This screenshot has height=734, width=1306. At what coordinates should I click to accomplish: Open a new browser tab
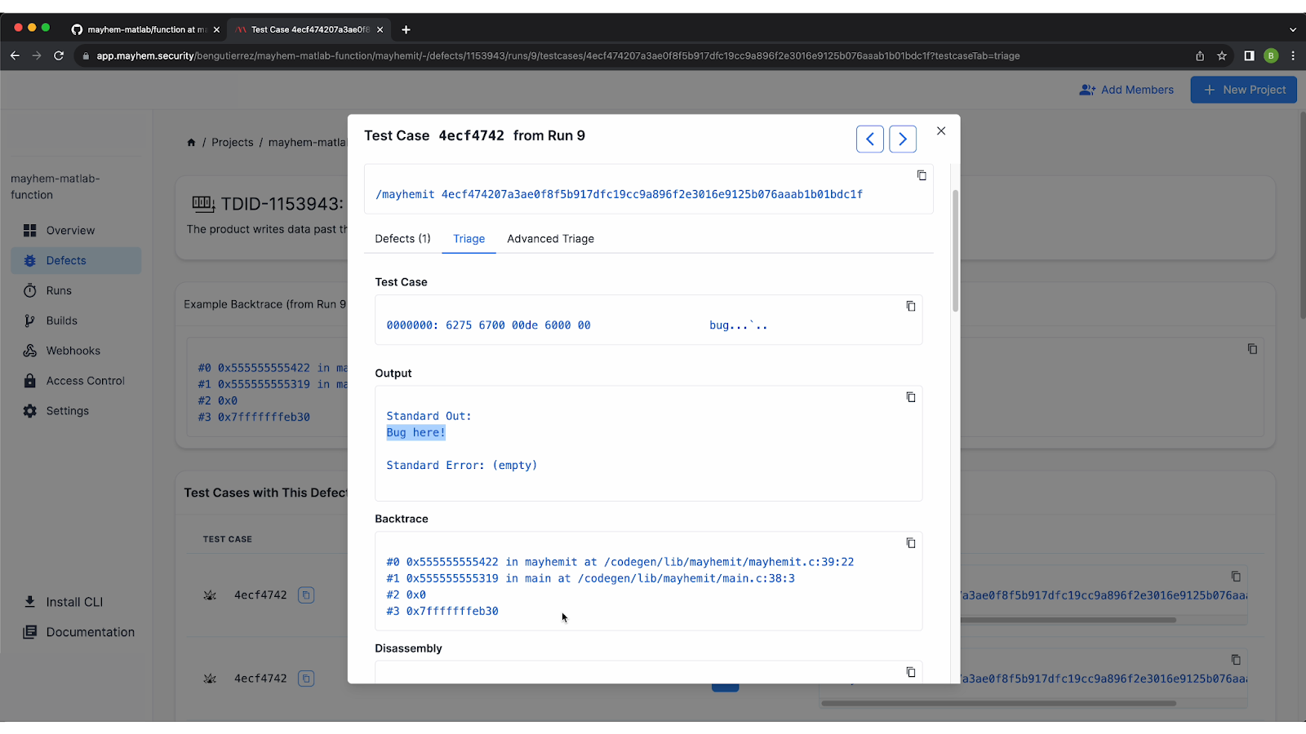406,29
